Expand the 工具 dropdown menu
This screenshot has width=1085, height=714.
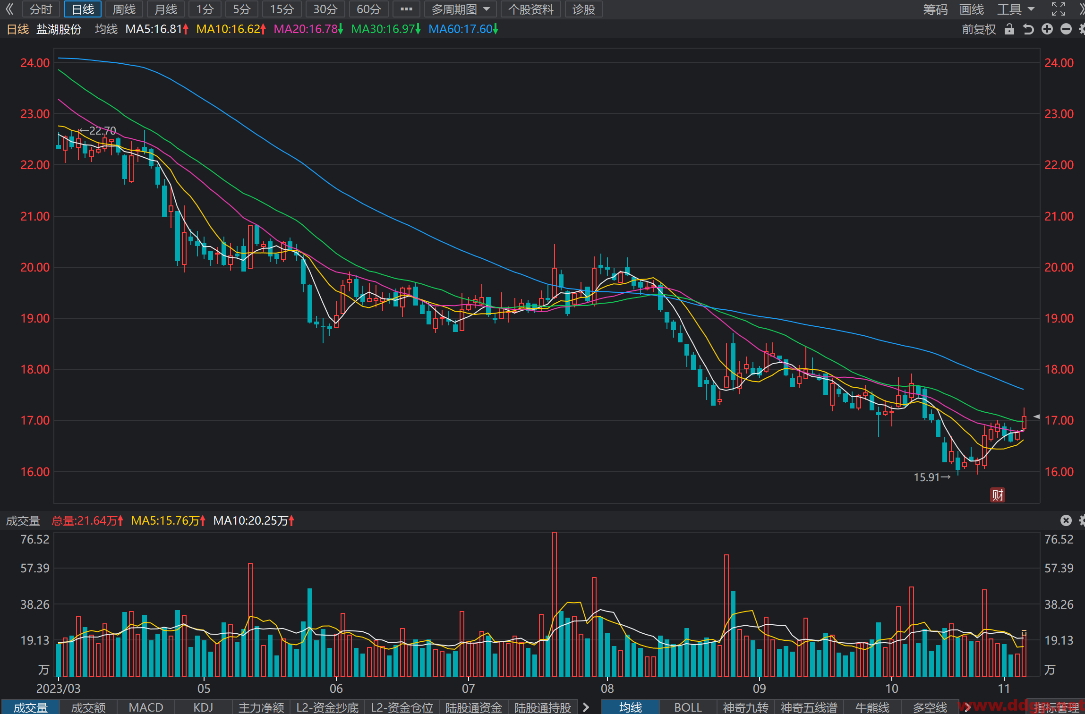pos(1016,9)
